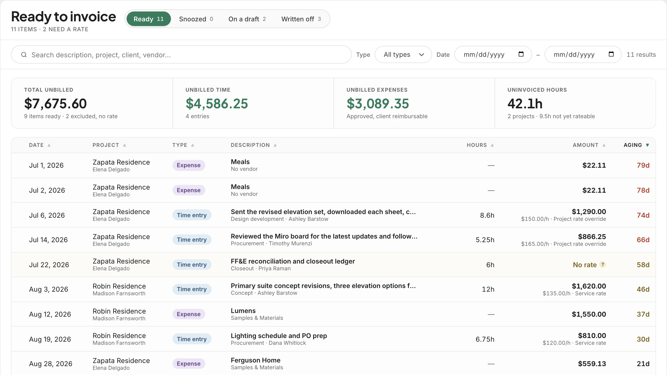
Task: Switch to the Snoozed tab
Action: (x=196, y=19)
